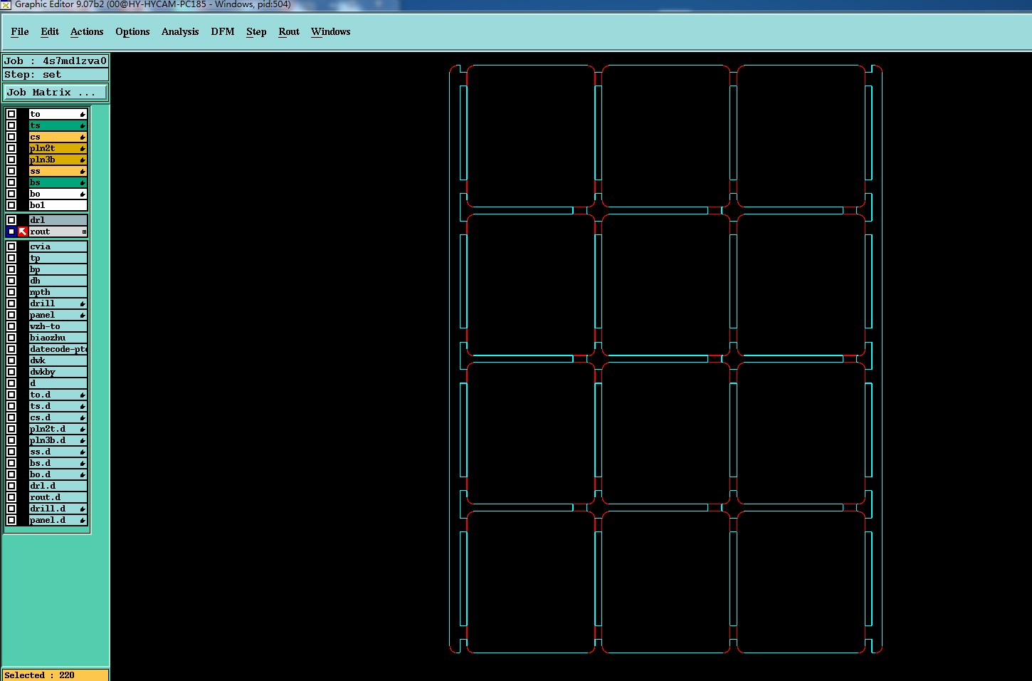Screen dimensions: 1032x681
Task: Open the Windows menu
Action: point(331,31)
